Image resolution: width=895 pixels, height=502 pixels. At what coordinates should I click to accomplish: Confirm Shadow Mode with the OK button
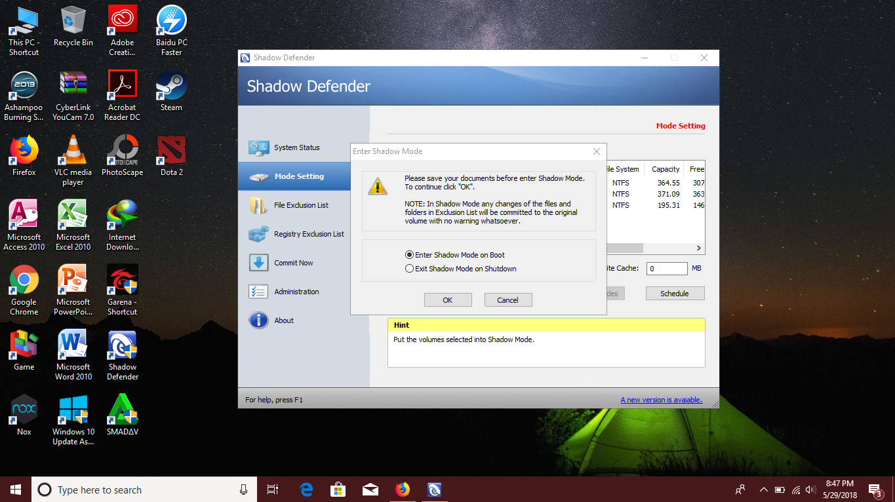click(x=448, y=299)
